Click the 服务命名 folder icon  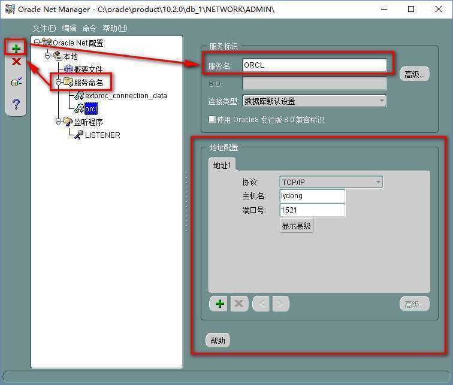[x=68, y=82]
